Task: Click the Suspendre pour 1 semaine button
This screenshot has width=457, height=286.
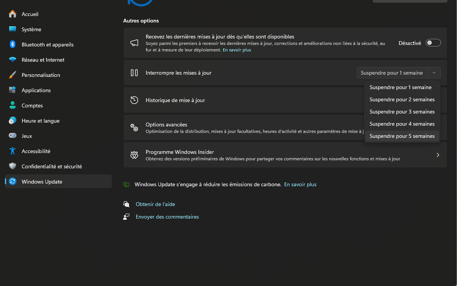Action: tap(392, 73)
